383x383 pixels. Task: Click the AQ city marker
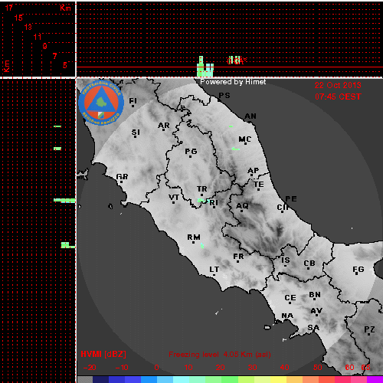click(x=242, y=211)
